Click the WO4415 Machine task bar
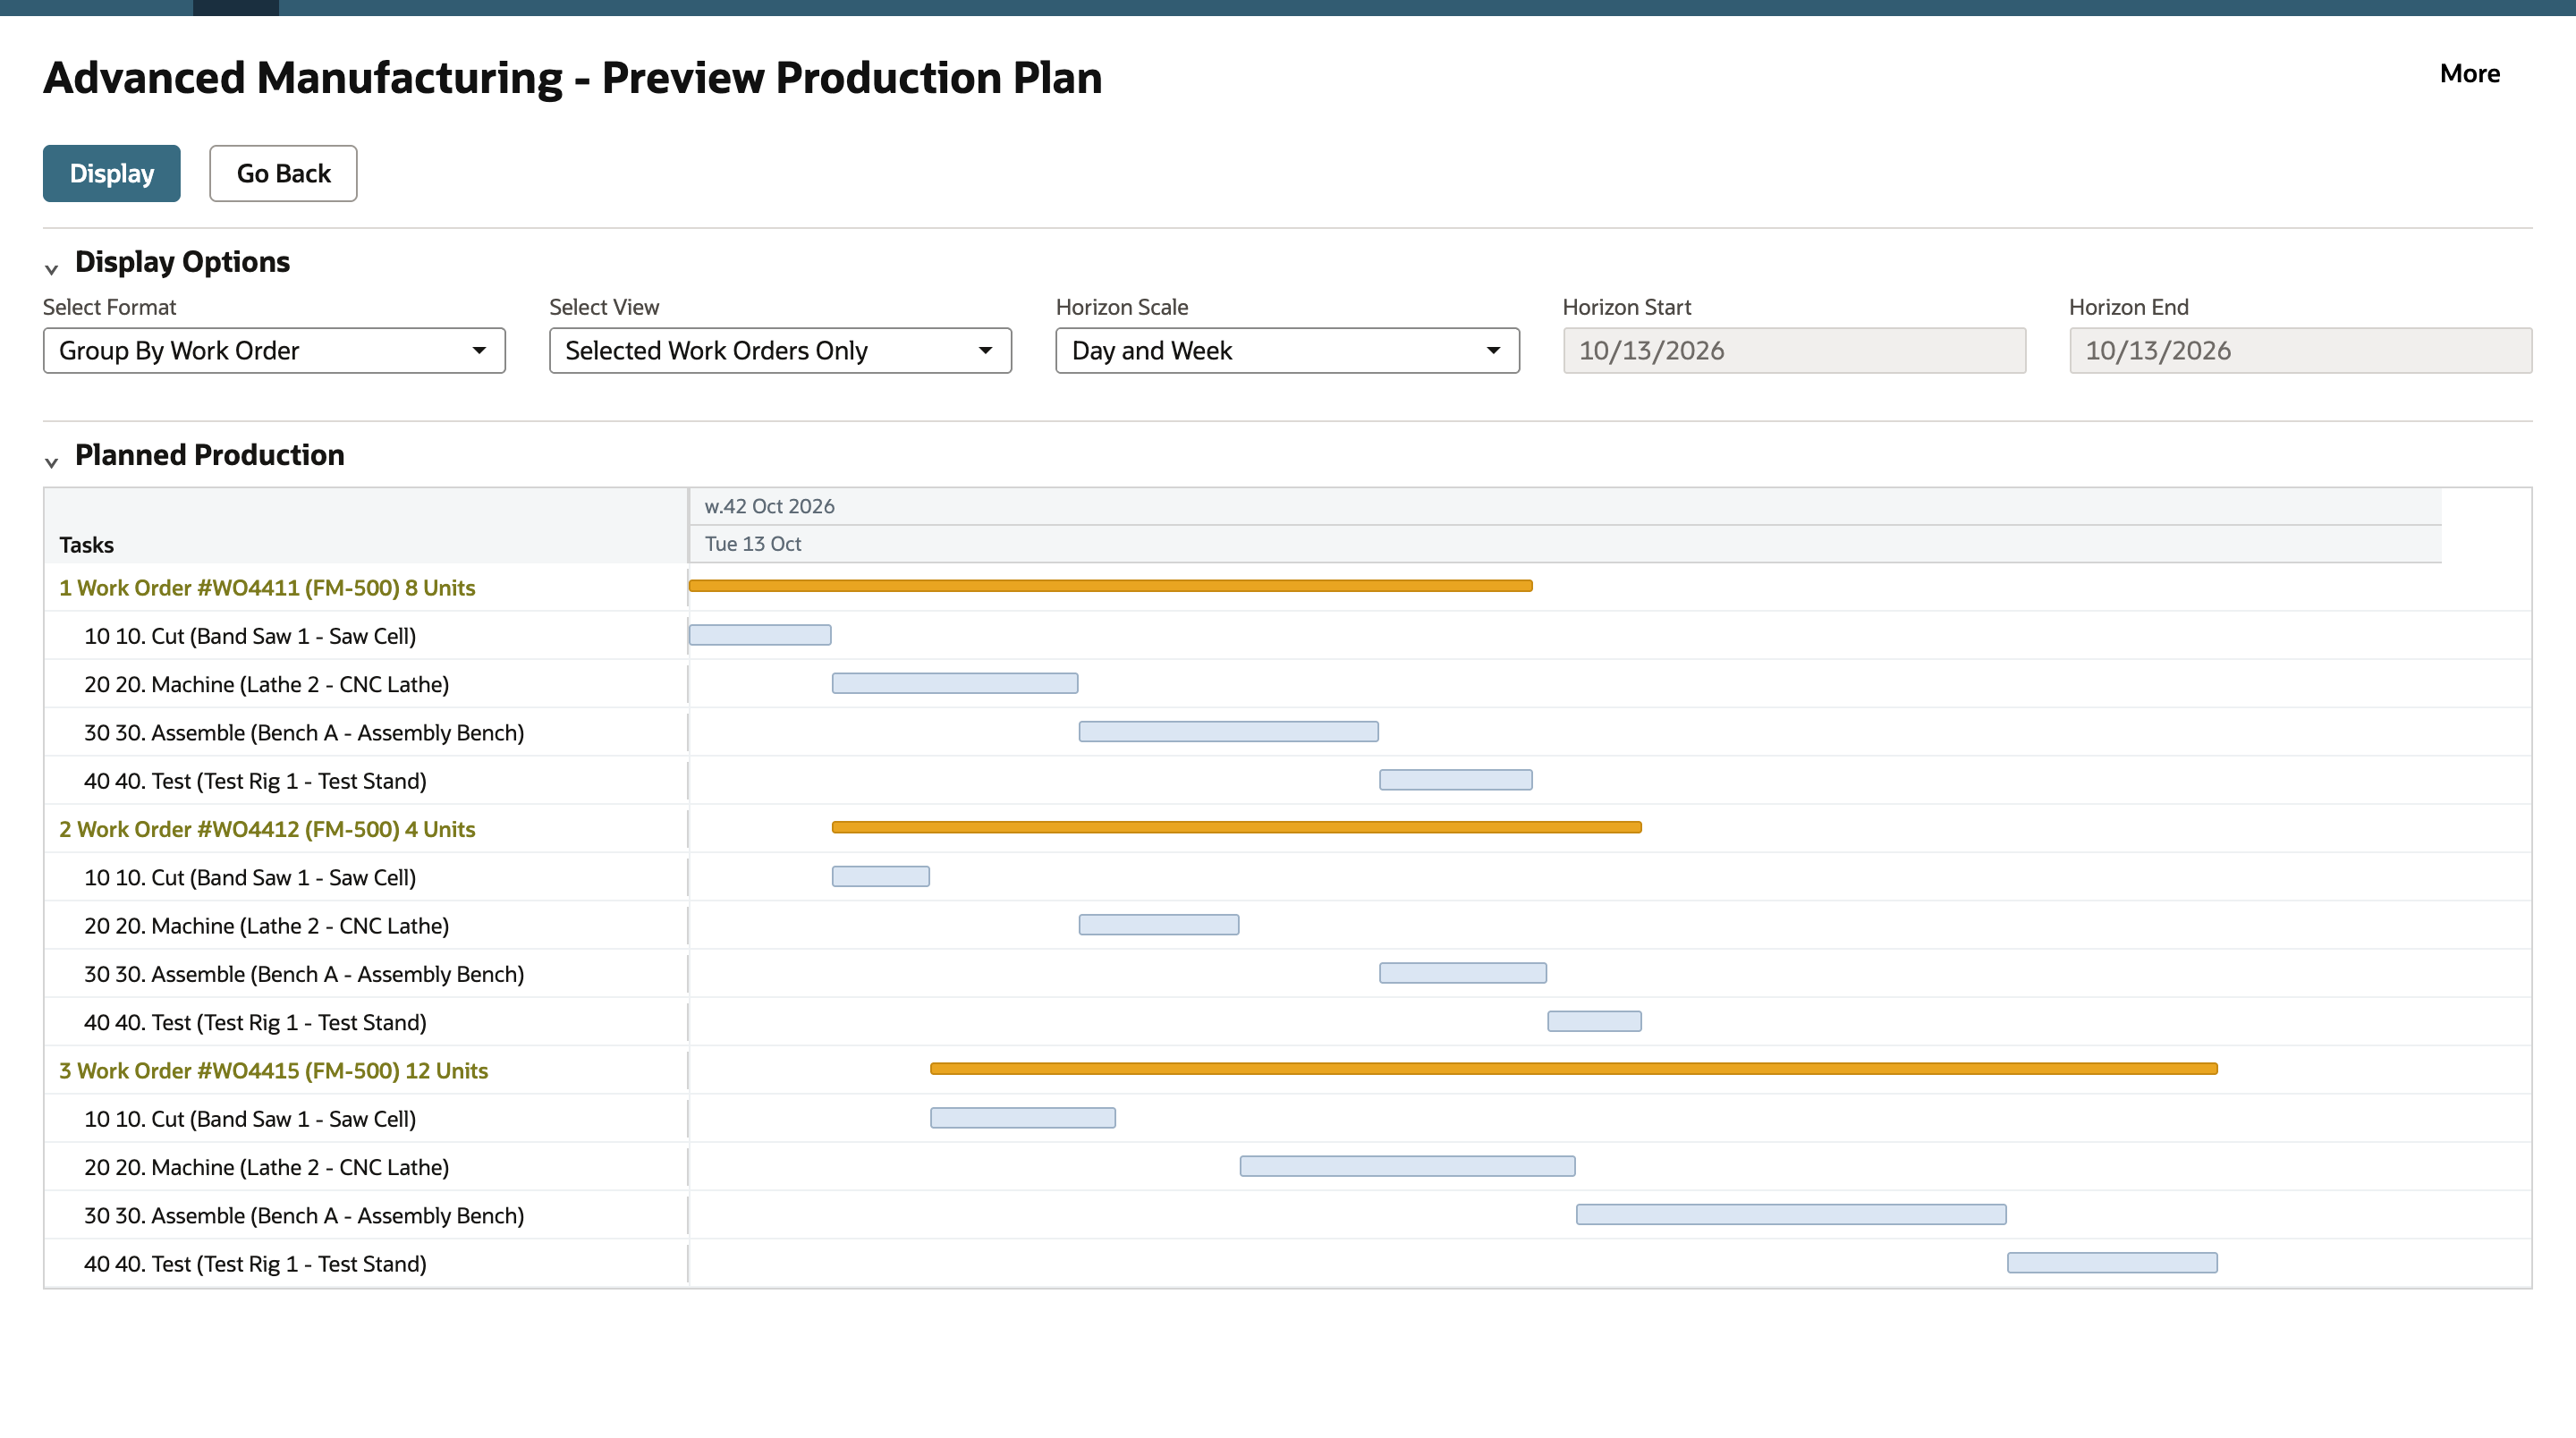This screenshot has width=2576, height=1438. click(x=1407, y=1166)
